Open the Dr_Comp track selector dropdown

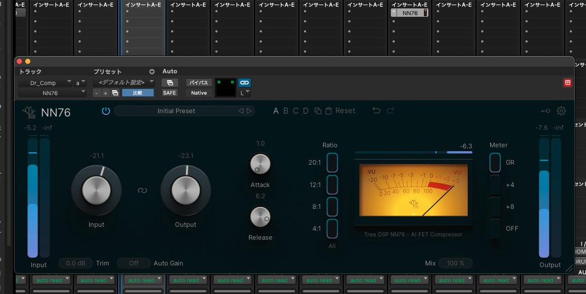coord(45,83)
